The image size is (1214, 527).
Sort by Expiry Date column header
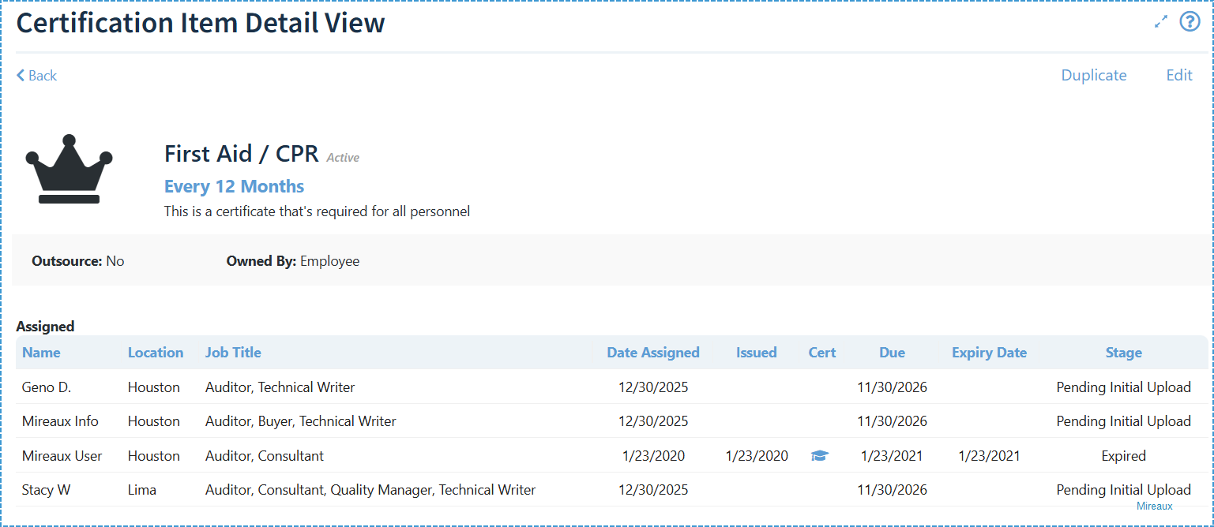click(989, 353)
